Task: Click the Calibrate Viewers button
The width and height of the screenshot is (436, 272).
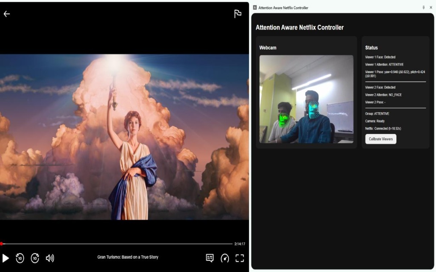Action: point(381,139)
